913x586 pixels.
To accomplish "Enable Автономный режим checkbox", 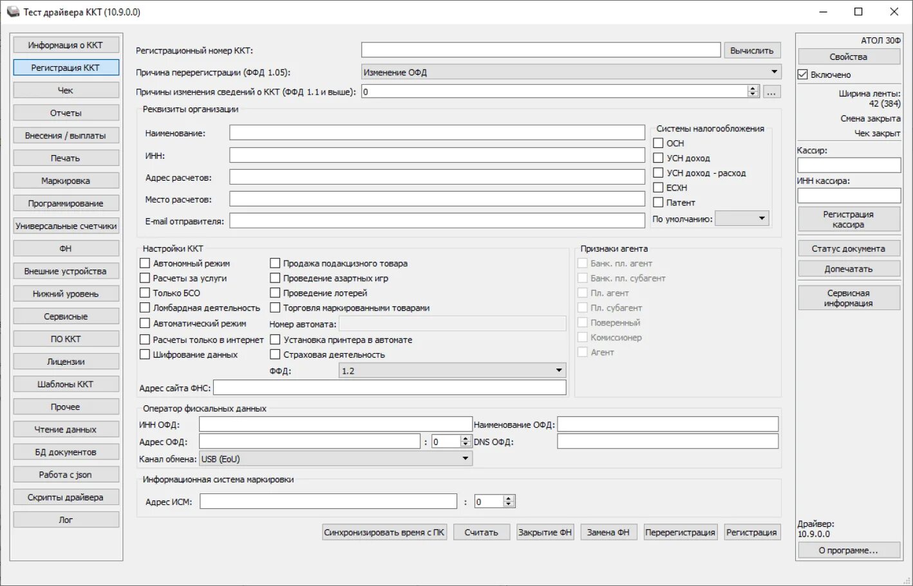I will (145, 263).
